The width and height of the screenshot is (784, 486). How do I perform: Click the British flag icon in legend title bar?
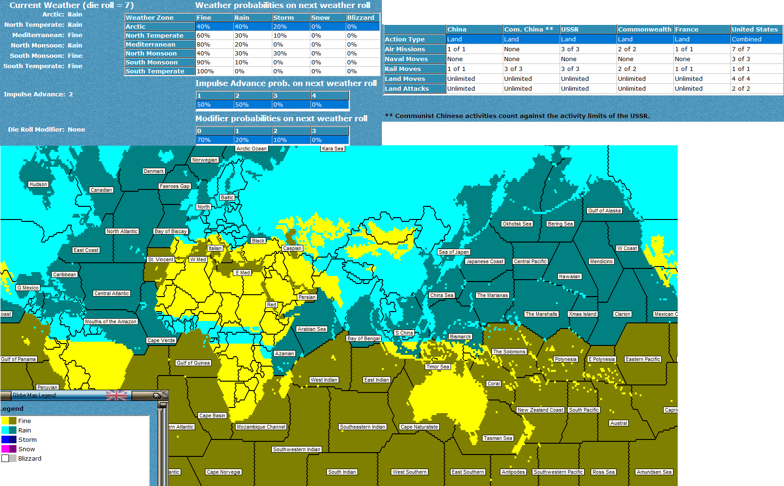(x=116, y=395)
